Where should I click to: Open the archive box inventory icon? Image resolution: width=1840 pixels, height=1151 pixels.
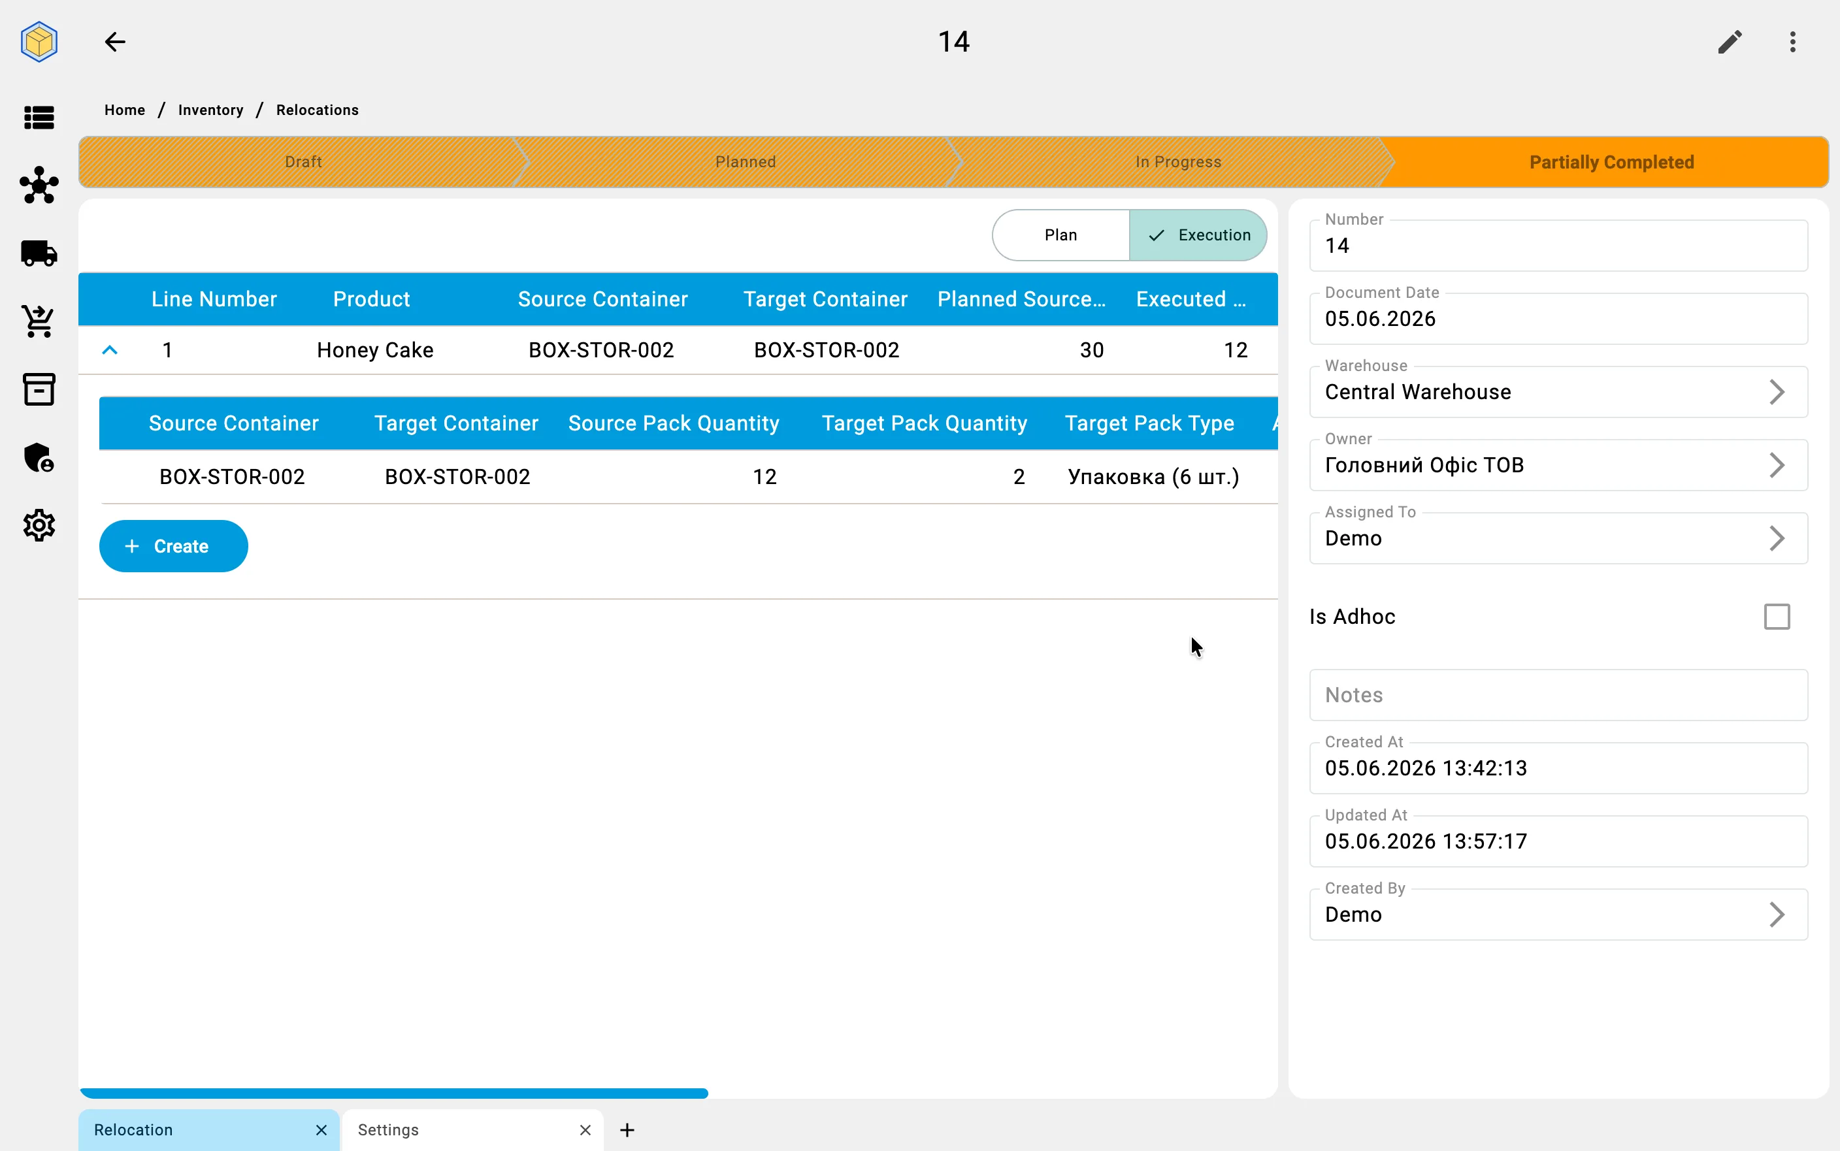[39, 389]
